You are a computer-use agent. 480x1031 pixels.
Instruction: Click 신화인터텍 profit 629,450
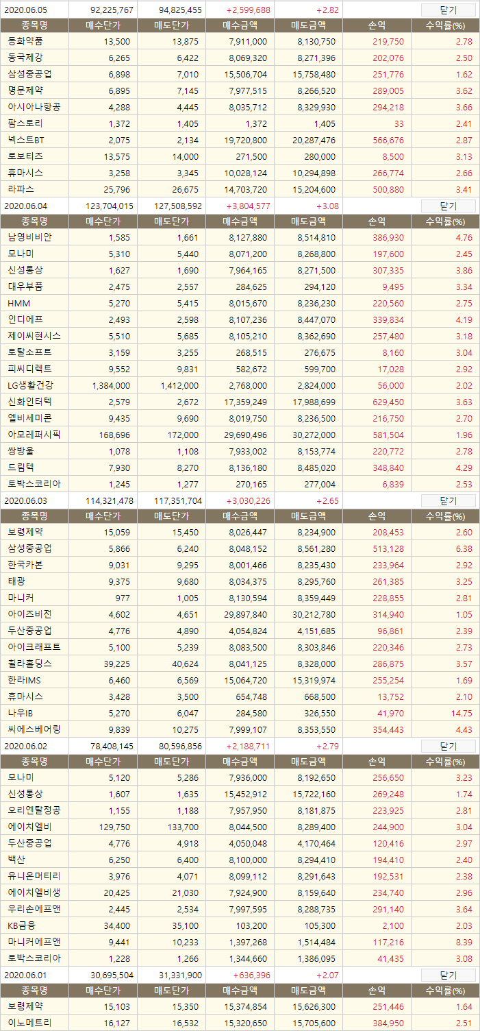(x=388, y=402)
